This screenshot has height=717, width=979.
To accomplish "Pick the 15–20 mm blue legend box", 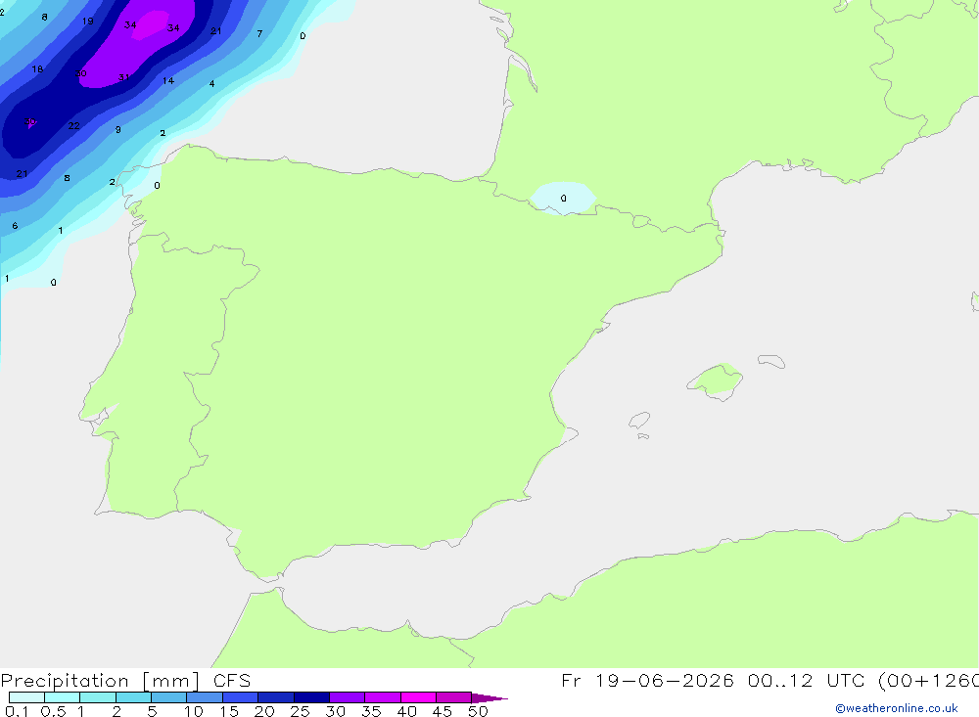I will [x=240, y=697].
